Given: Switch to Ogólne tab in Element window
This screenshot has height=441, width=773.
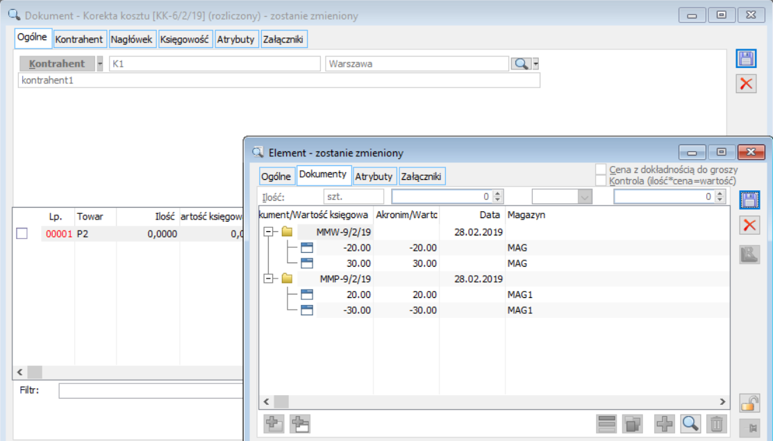Looking at the screenshot, I should click(276, 176).
